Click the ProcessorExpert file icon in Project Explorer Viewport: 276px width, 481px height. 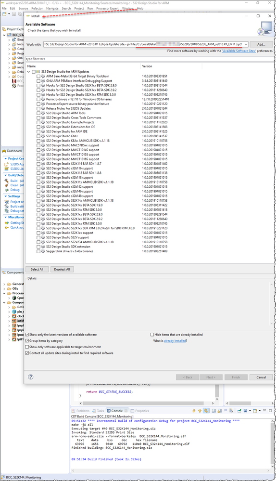tap(14, 86)
